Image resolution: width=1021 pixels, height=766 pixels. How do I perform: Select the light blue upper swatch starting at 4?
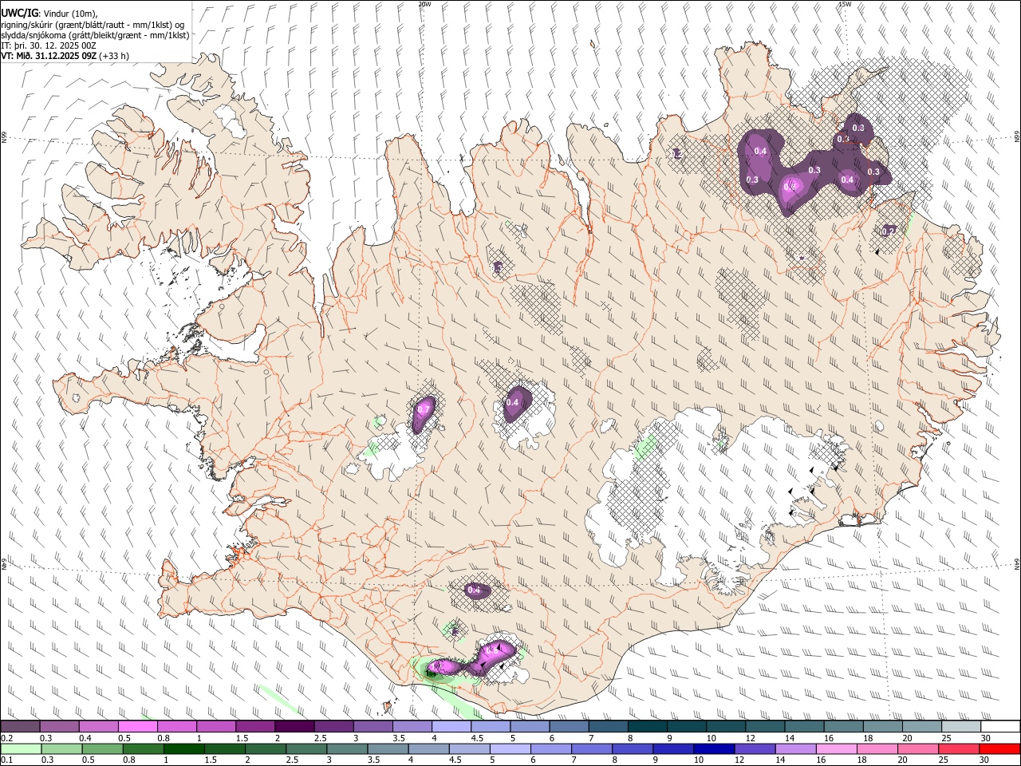click(451, 727)
